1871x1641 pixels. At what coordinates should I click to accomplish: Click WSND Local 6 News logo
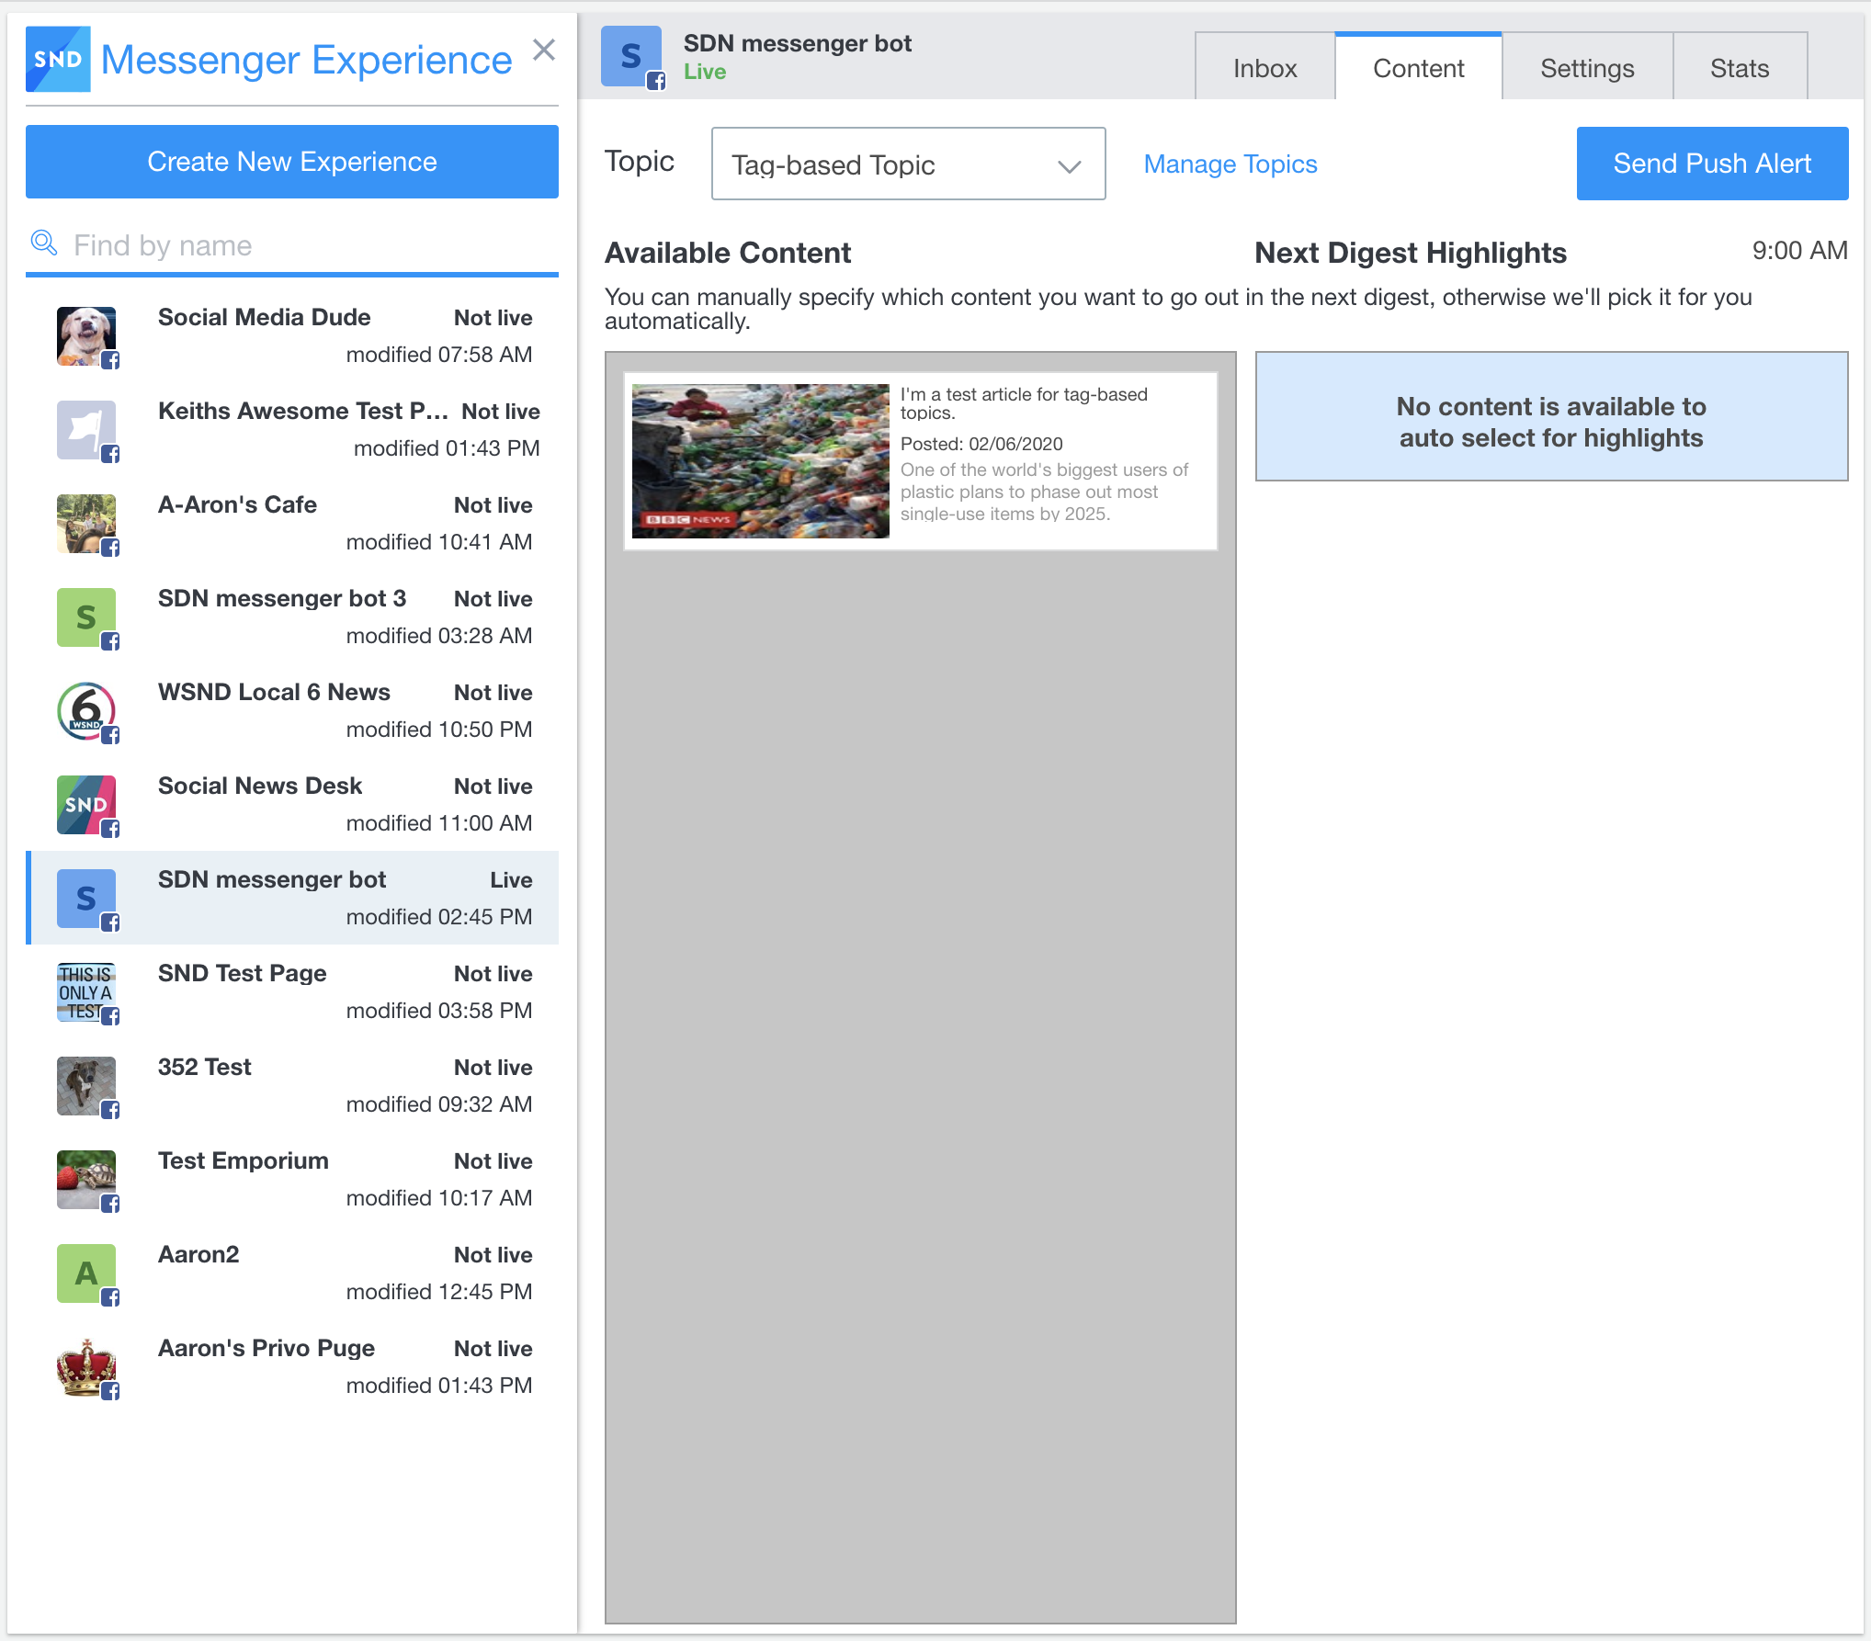click(x=86, y=711)
